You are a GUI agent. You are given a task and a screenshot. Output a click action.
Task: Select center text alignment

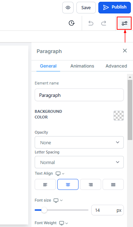pos(68,185)
